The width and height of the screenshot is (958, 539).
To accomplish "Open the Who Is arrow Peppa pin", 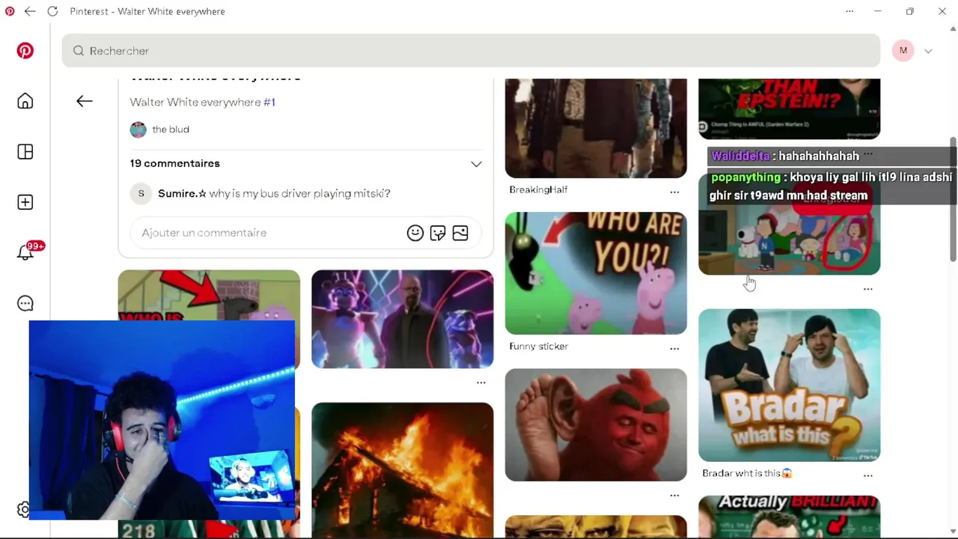I will point(209,296).
